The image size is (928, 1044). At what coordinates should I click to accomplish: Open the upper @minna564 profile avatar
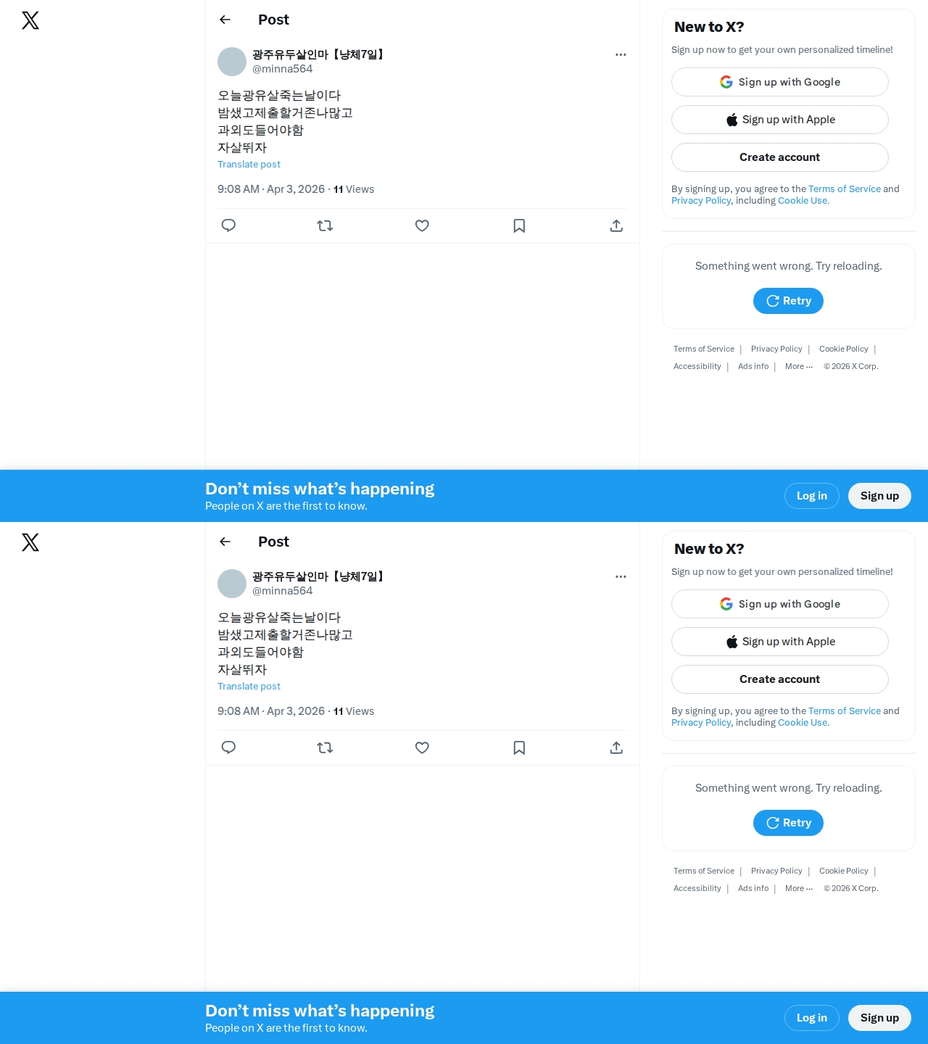tap(232, 62)
